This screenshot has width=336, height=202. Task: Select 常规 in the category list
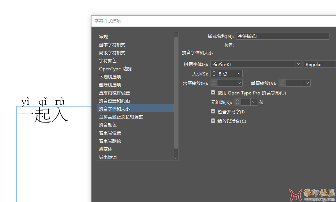tap(103, 36)
